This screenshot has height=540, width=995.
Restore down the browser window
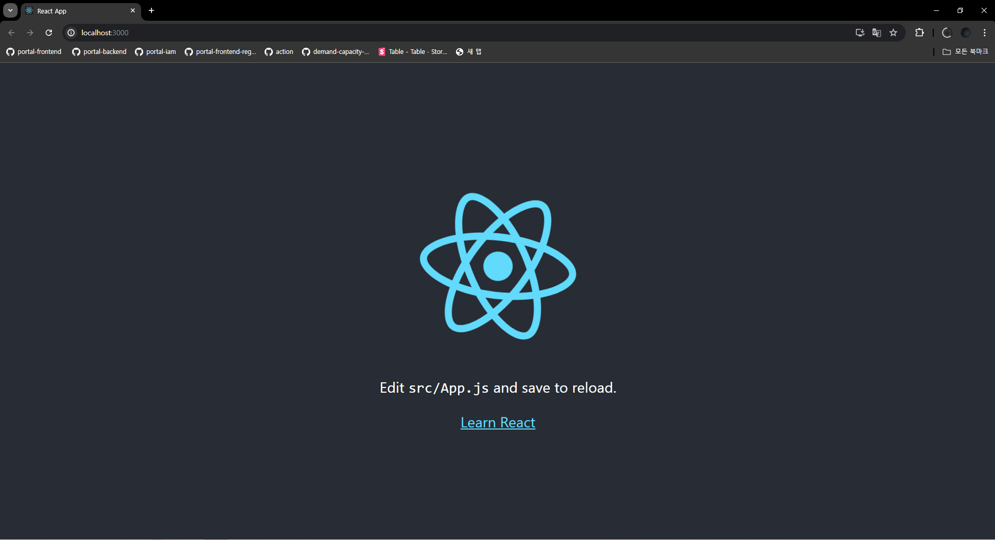click(x=960, y=10)
